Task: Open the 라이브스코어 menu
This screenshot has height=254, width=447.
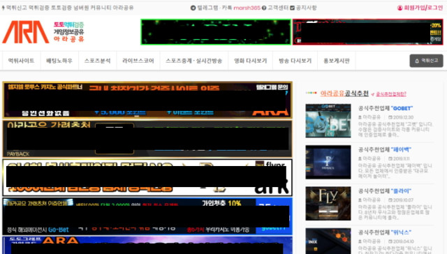Action: point(138,61)
